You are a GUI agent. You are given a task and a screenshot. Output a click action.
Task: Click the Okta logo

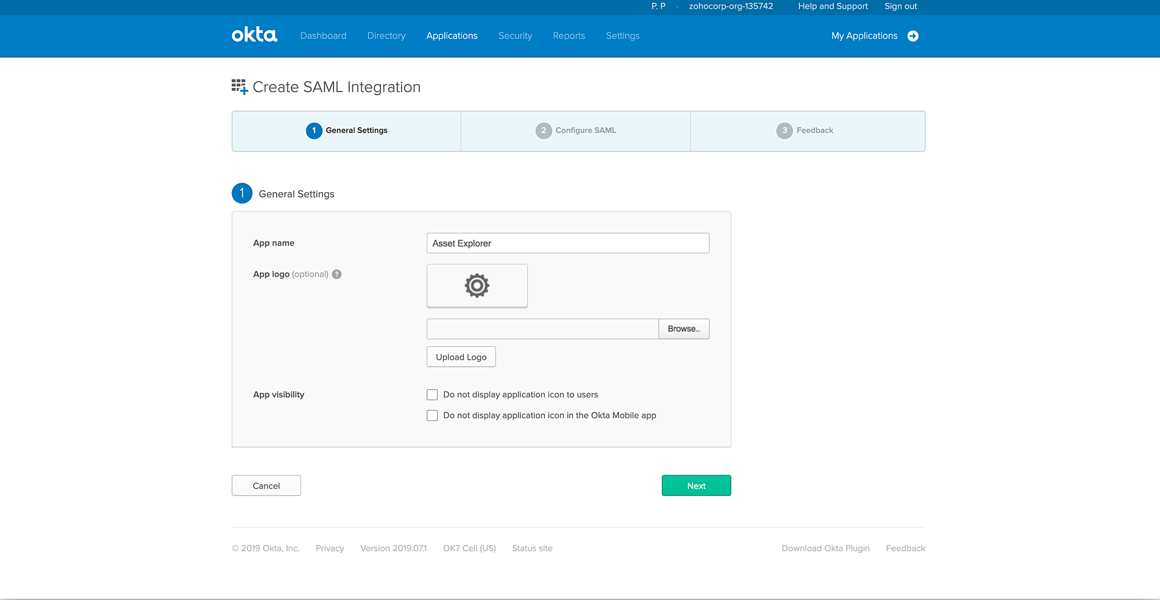(x=254, y=35)
